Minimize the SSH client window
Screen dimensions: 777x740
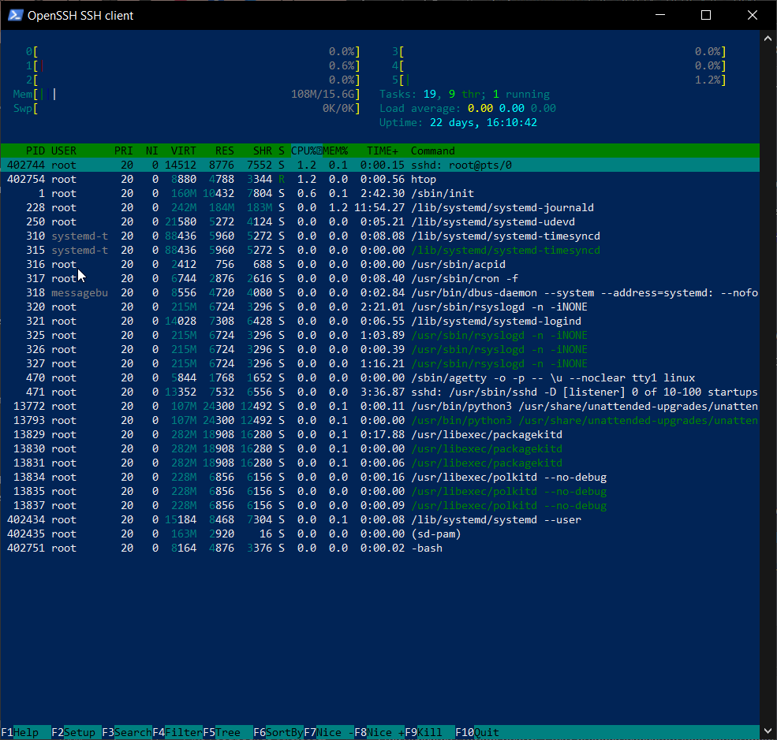660,15
